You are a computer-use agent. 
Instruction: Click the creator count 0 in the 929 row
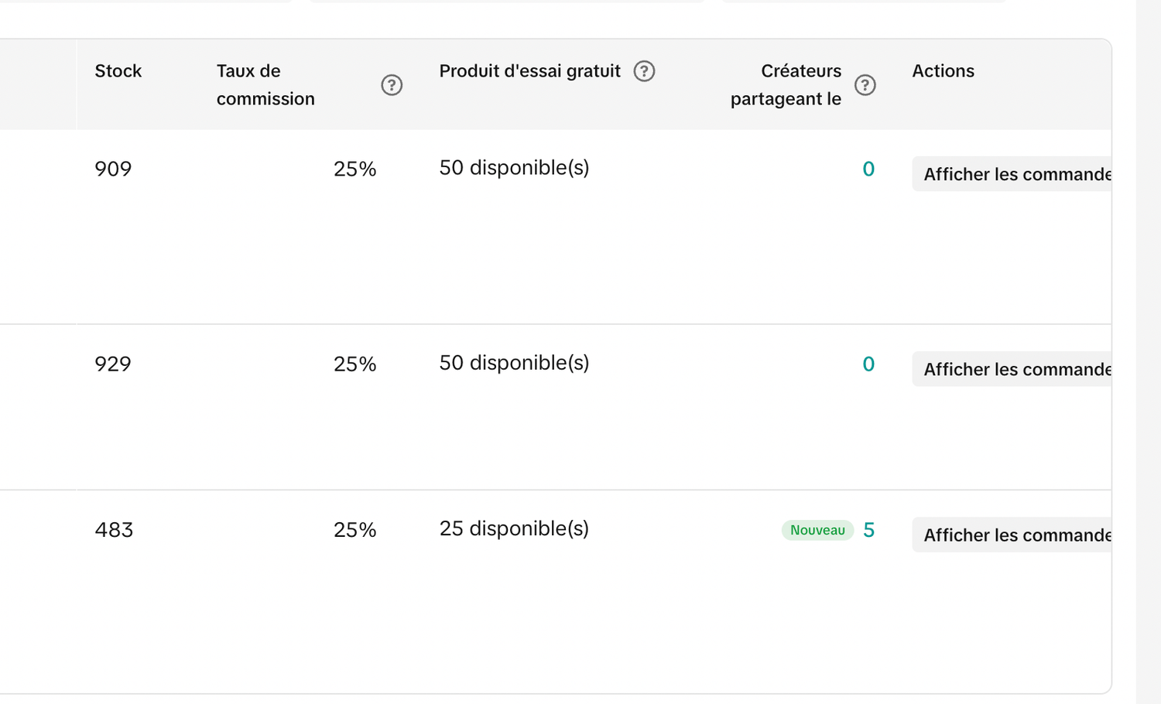(x=868, y=364)
